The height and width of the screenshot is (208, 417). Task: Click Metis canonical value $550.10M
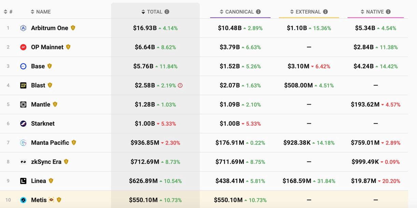[228, 200]
